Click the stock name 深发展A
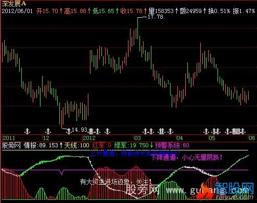This screenshot has height=203, width=257. pyautogui.click(x=14, y=4)
